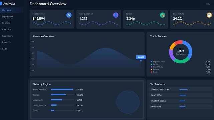The height and width of the screenshot is (120, 214).
Task: Click the Europe sales progress bar
Action: tap(62, 95)
